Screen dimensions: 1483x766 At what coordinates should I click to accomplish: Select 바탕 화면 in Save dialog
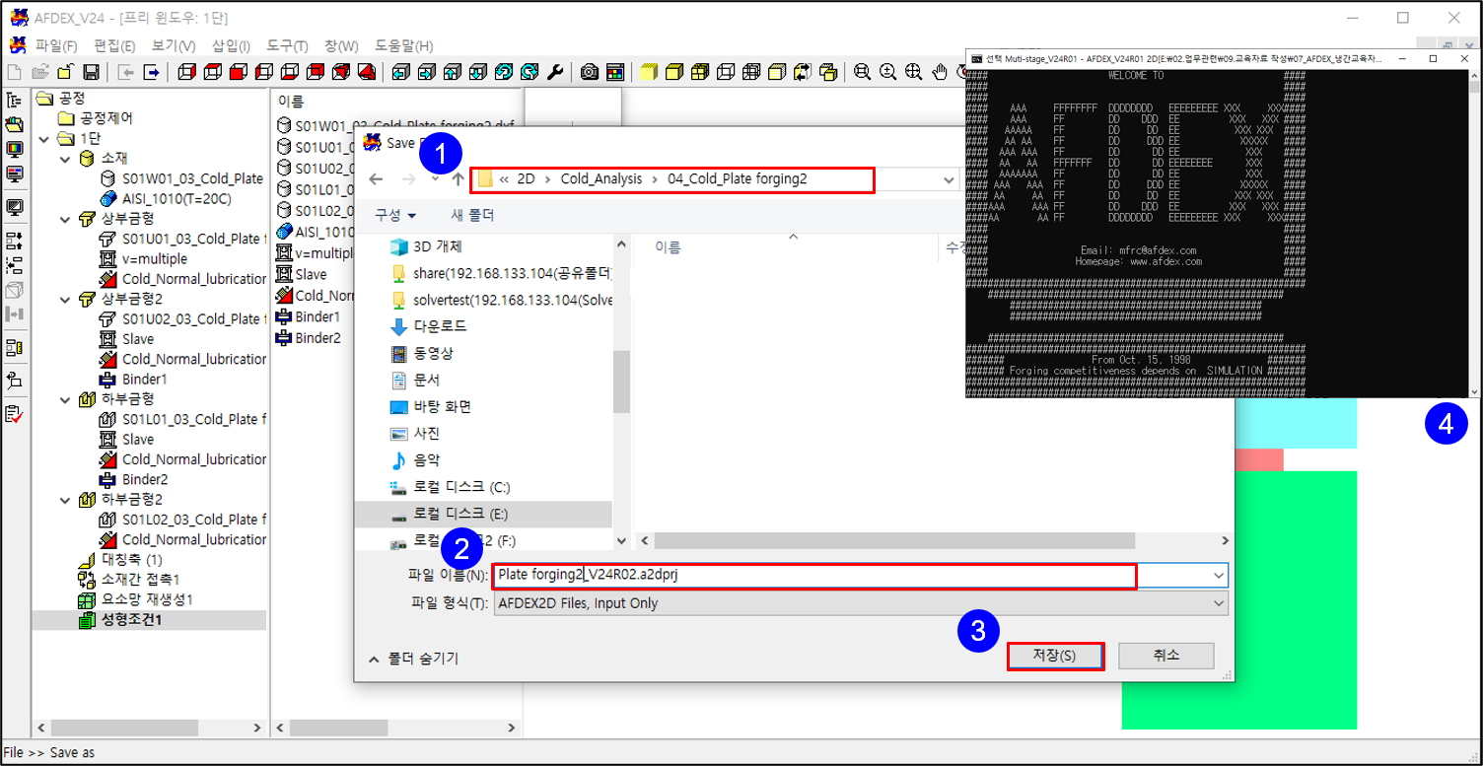[442, 406]
